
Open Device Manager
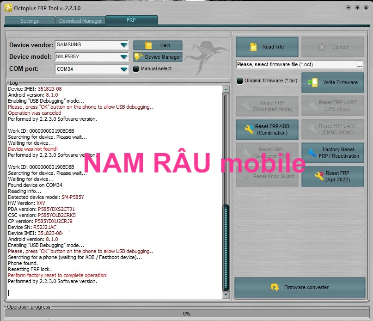tap(158, 57)
